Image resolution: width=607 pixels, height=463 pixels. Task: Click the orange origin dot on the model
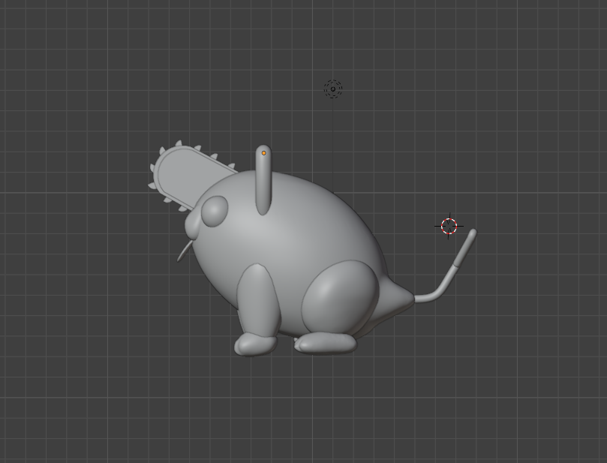click(x=263, y=153)
